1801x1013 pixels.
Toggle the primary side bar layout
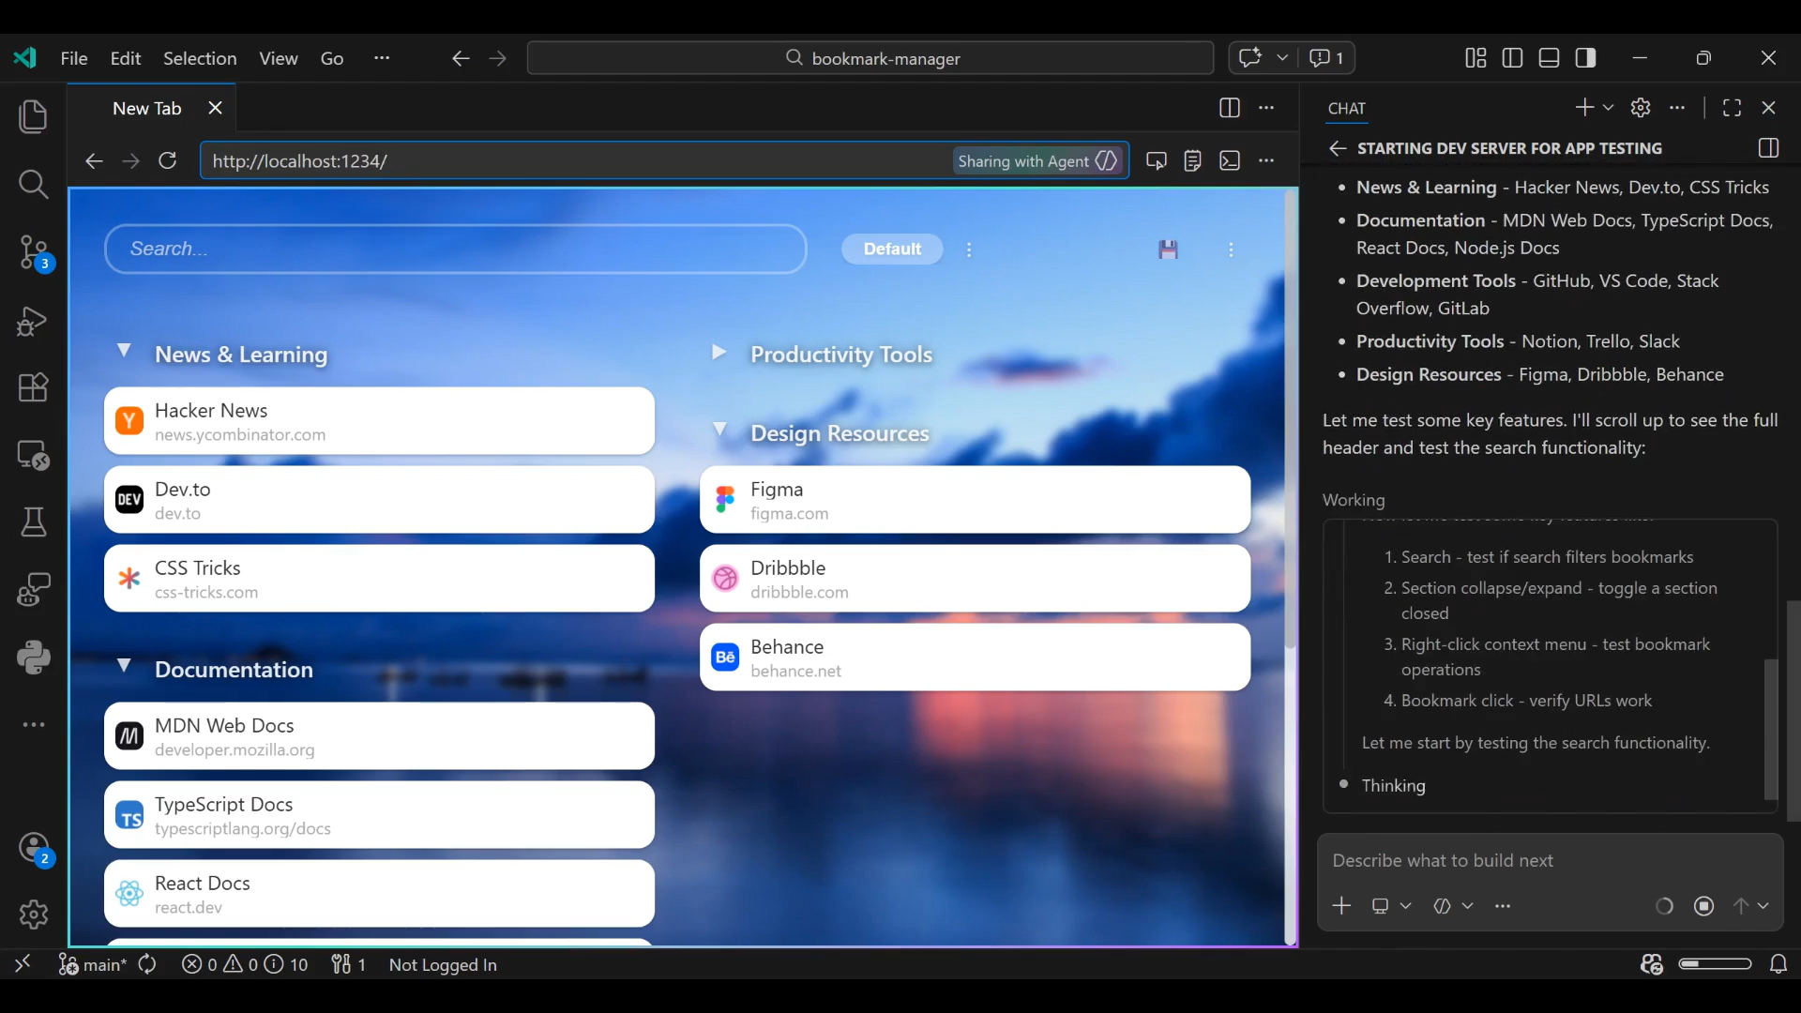pos(1512,58)
